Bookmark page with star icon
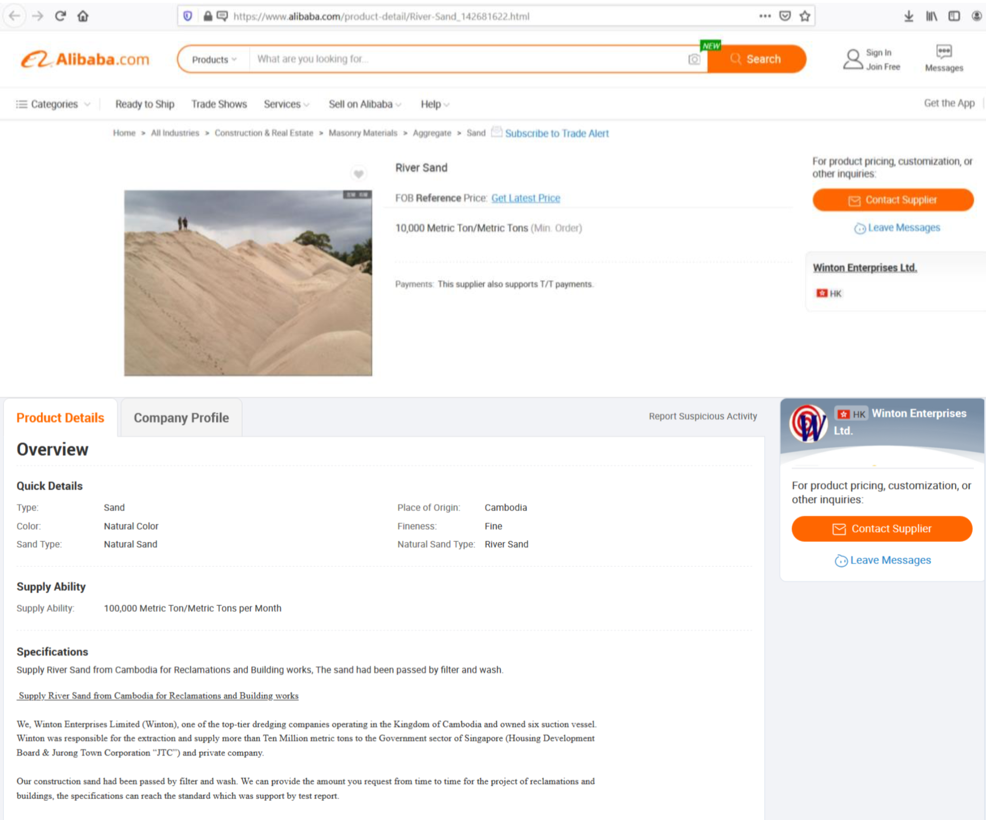Screen dimensions: 986x820 805,16
